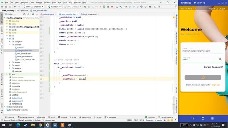Expand the External Libraries node
This screenshot has width=228, height=128.
click(5, 107)
